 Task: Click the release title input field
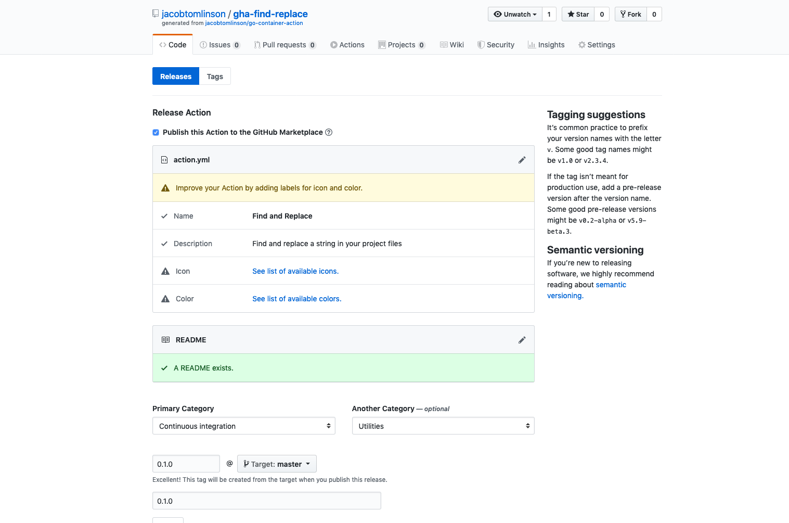(x=266, y=501)
